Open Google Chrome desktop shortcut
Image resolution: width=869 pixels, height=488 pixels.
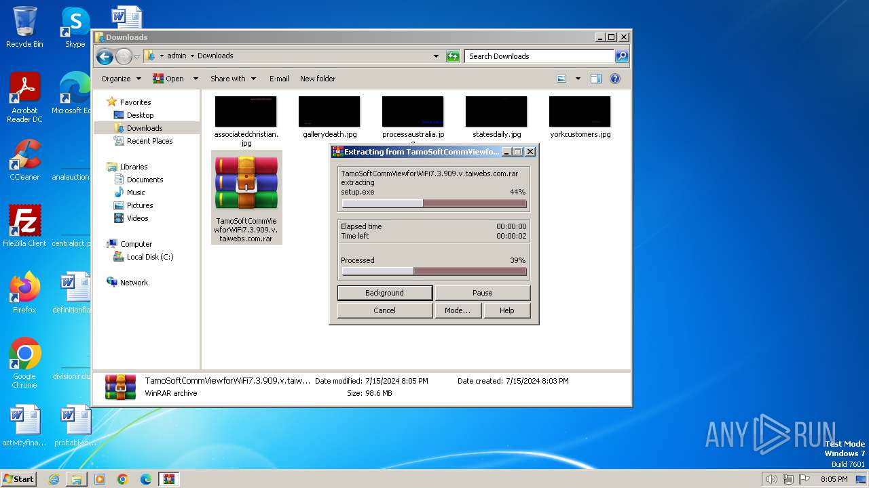coord(24,363)
